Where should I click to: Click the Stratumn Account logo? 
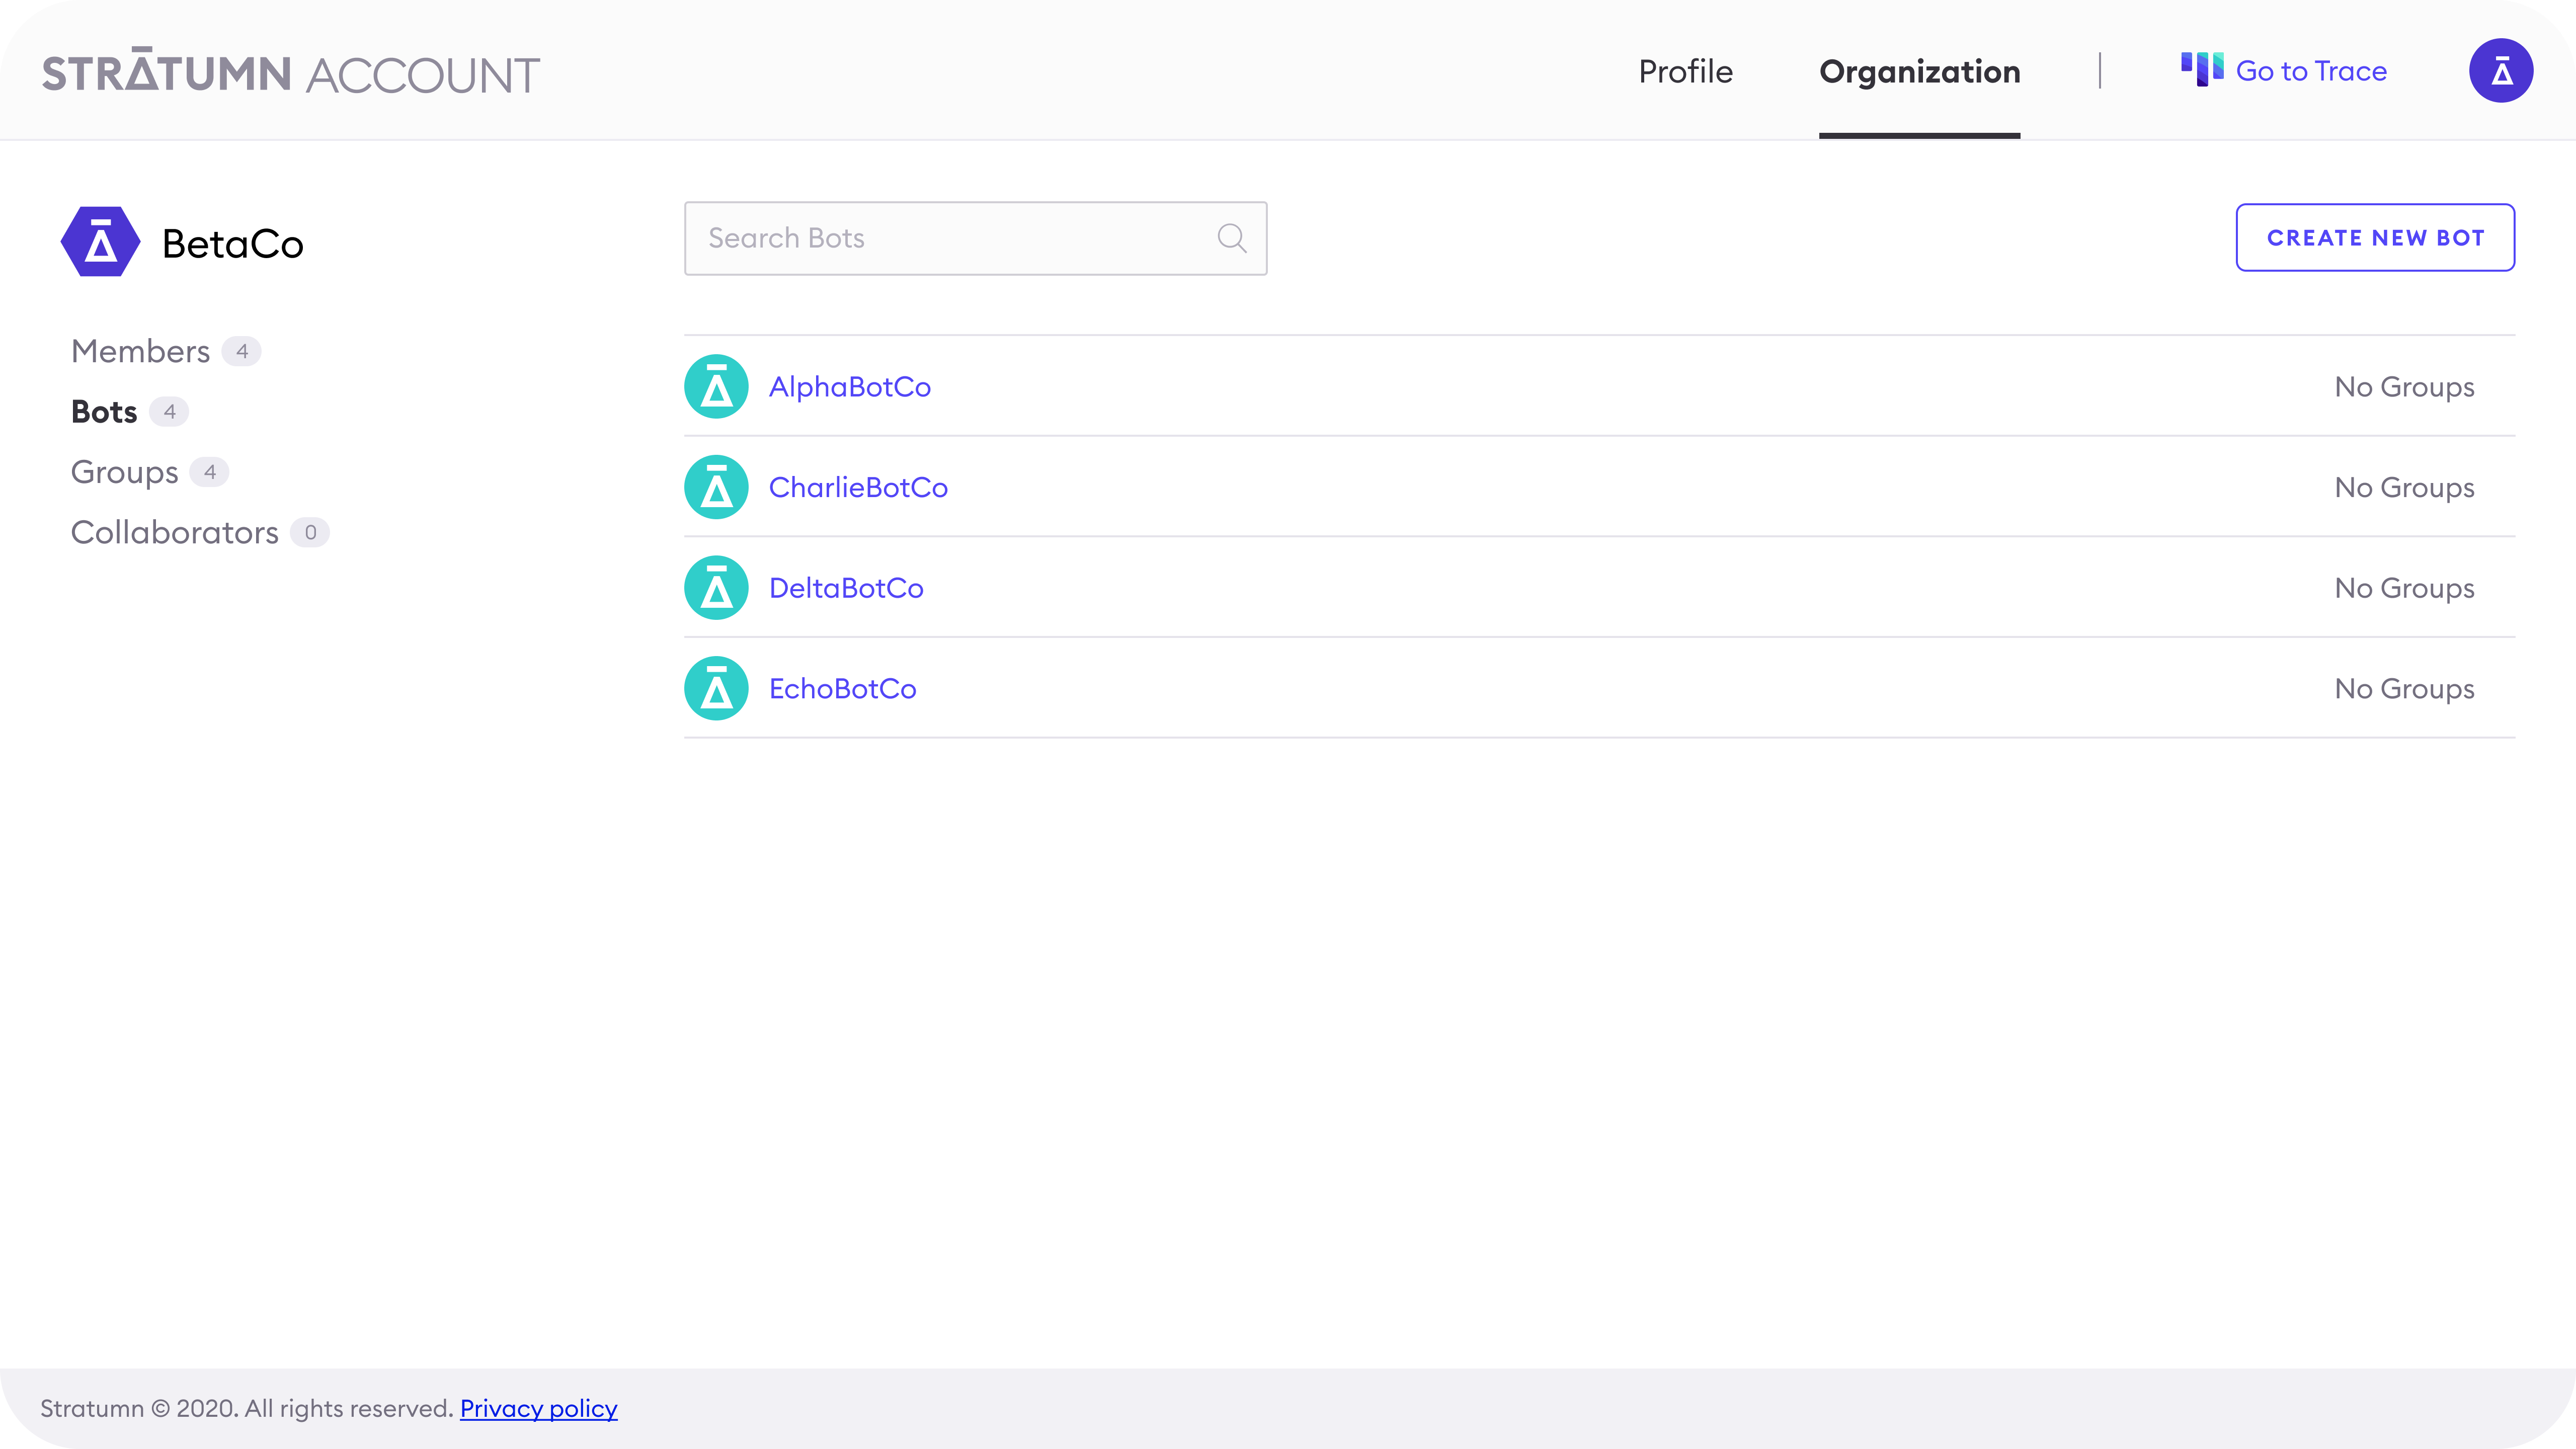(290, 74)
